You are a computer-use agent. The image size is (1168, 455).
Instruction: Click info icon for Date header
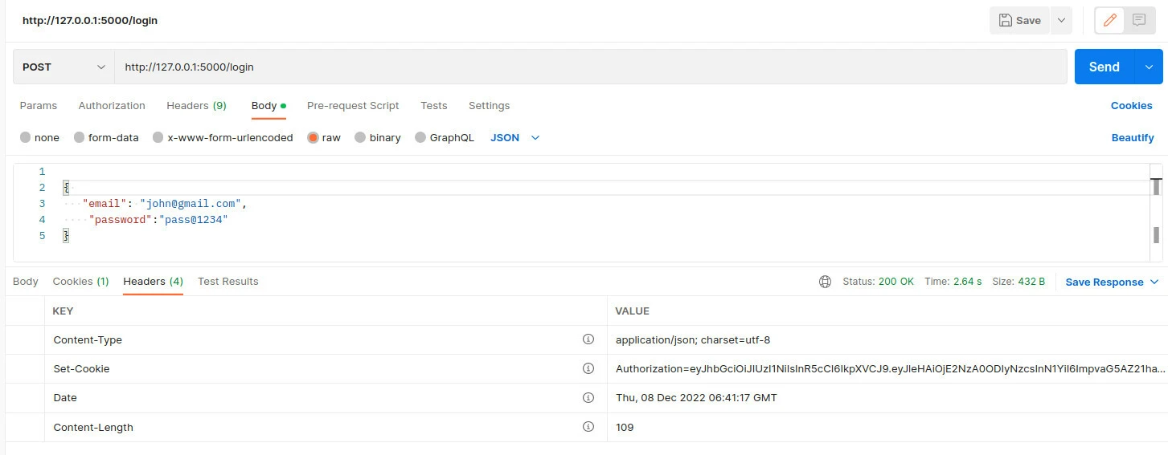pyautogui.click(x=588, y=397)
